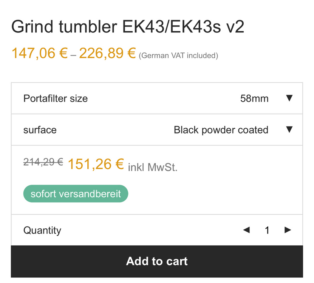Image resolution: width=314 pixels, height=283 pixels.
Task: Click the sofort versandbereit badge
Action: [76, 194]
